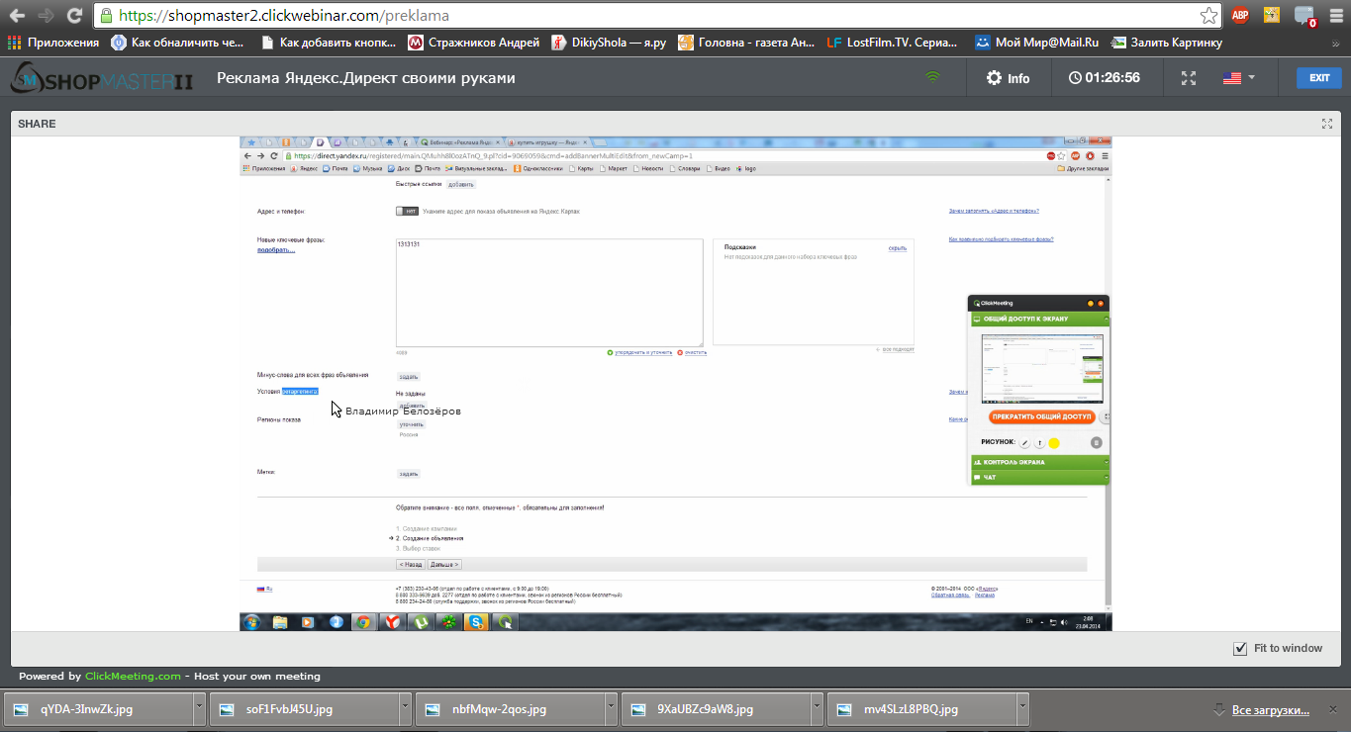Expand the SHARE panel to full size
Image resolution: width=1351 pixels, height=732 pixels.
pos(1327,124)
